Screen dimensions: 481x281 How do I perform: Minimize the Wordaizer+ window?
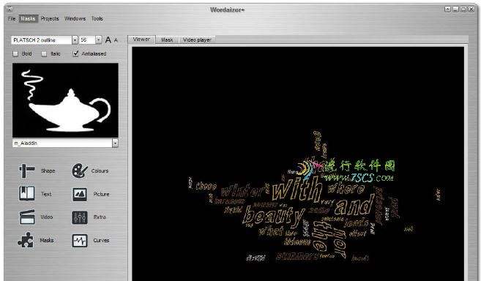(x=455, y=10)
